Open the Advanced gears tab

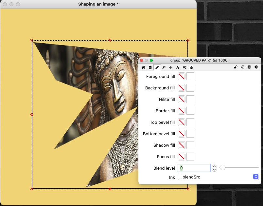(184, 67)
